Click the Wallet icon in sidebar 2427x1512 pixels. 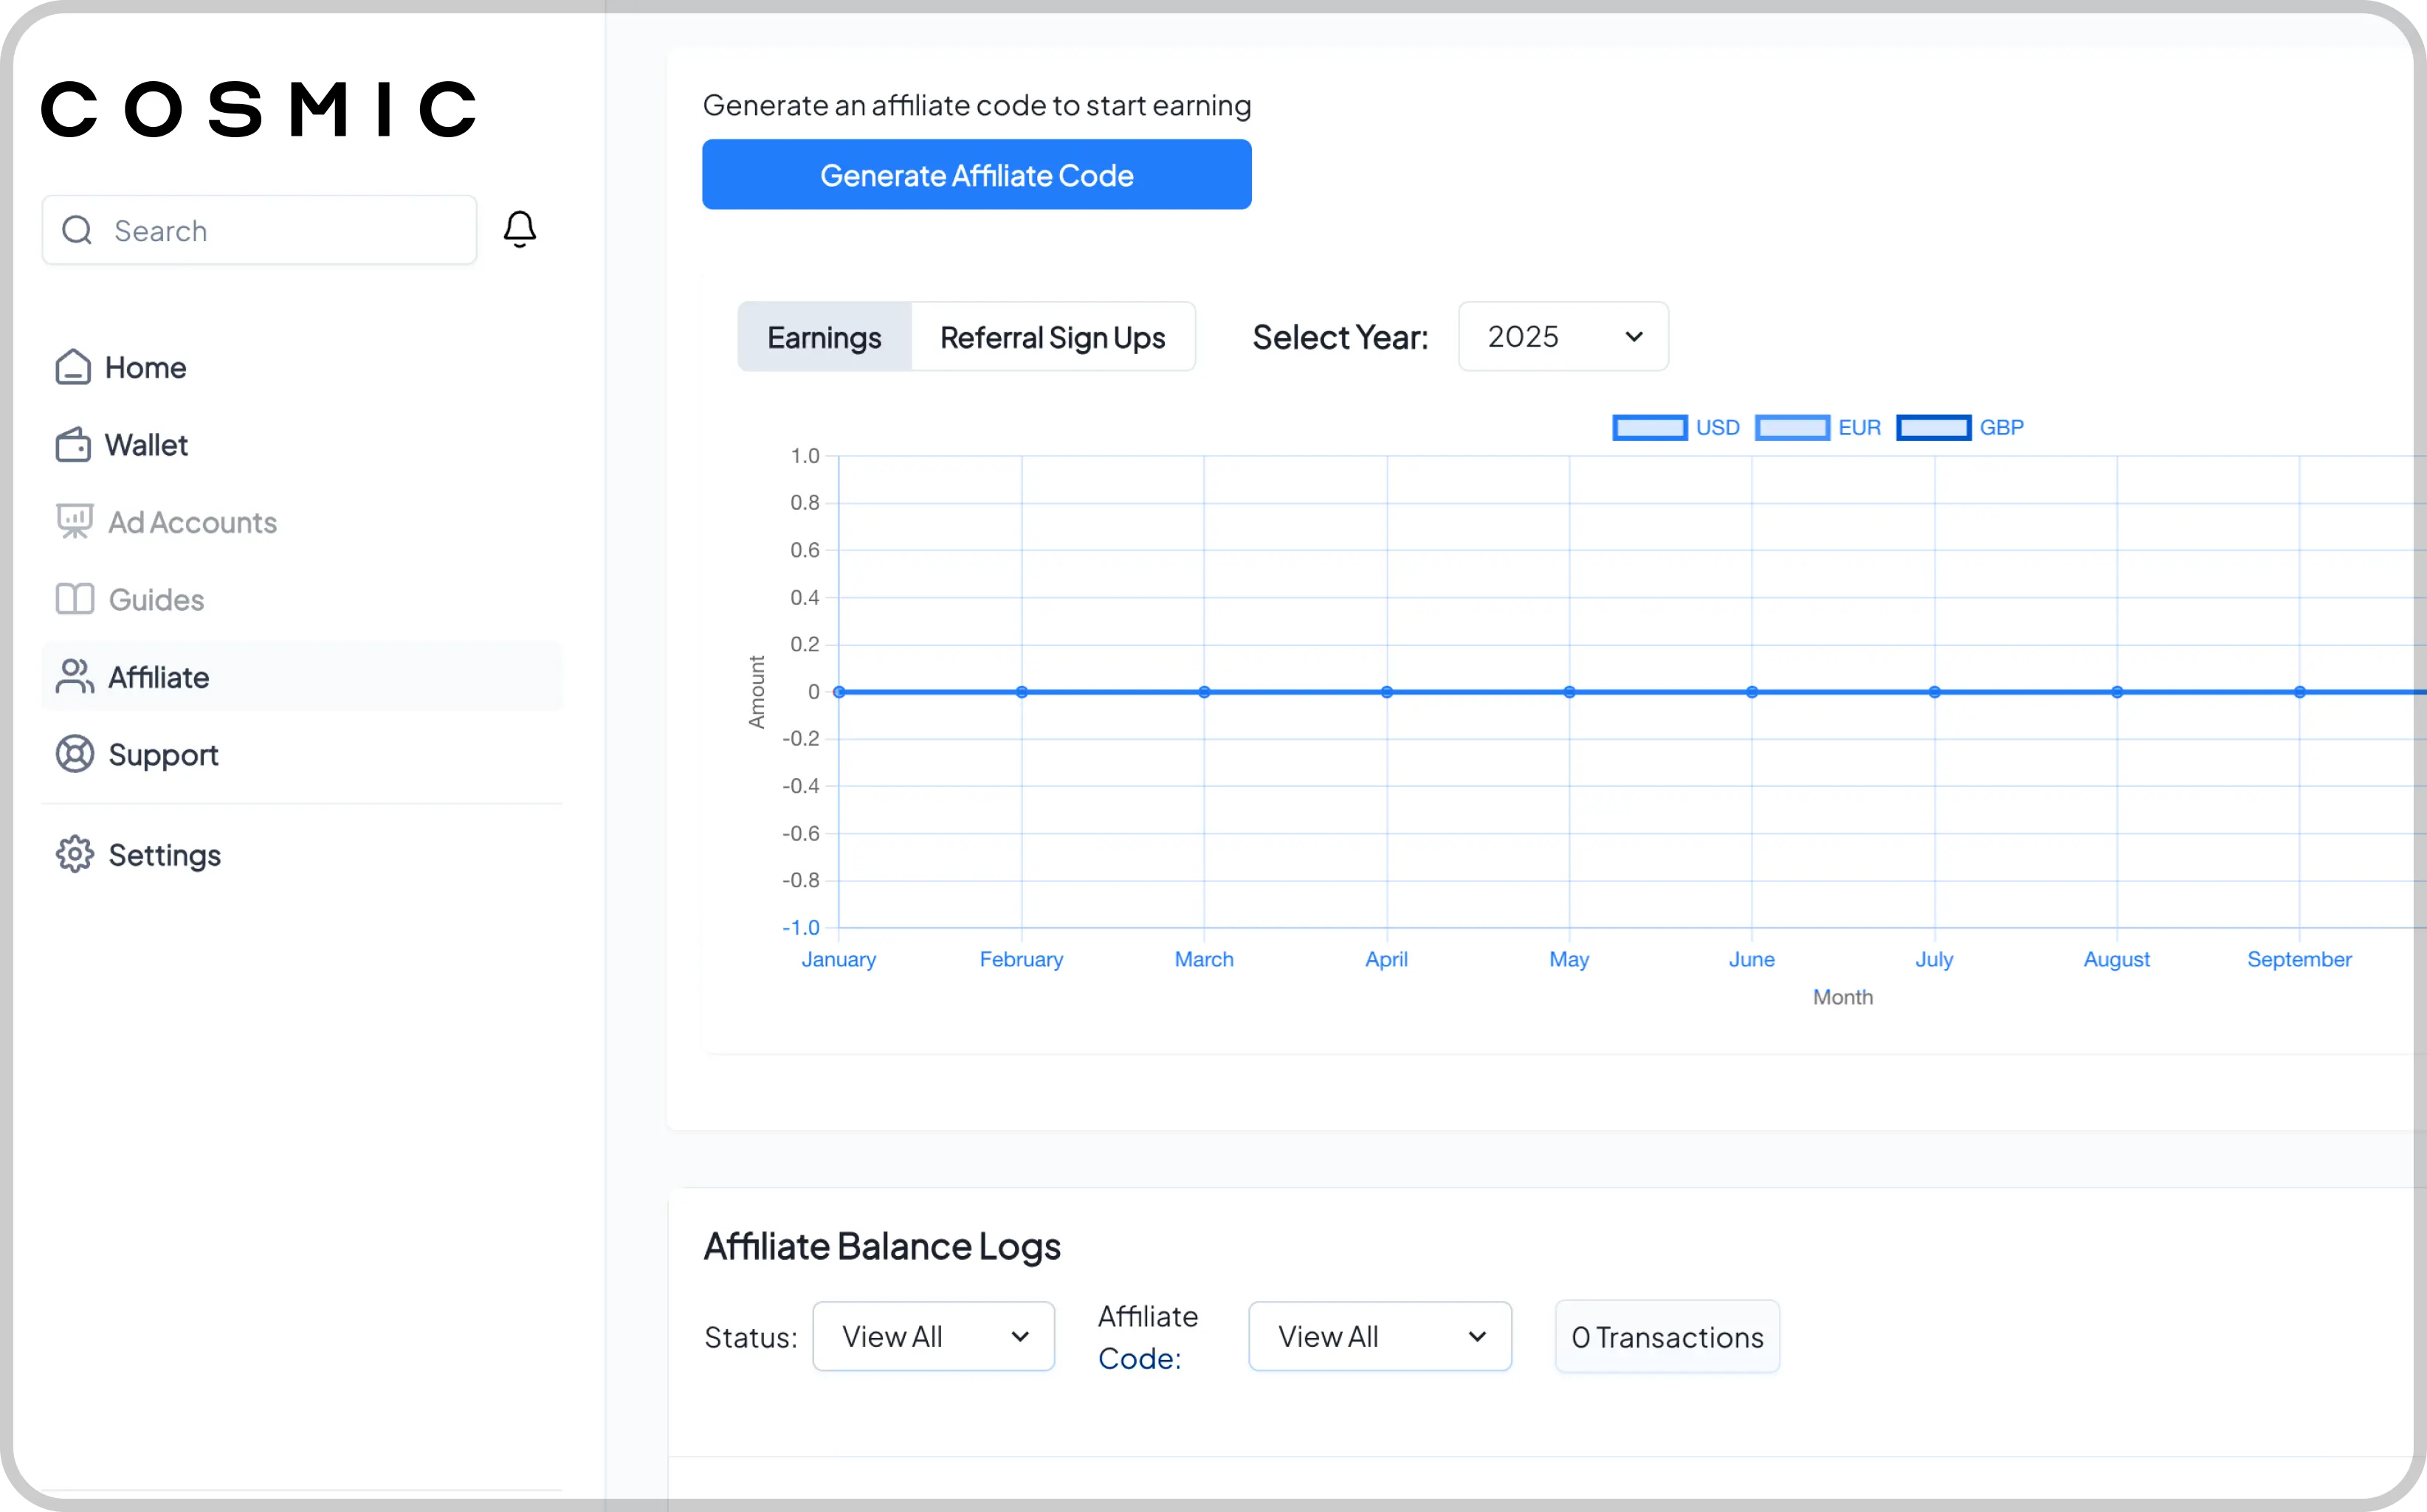pos(73,444)
